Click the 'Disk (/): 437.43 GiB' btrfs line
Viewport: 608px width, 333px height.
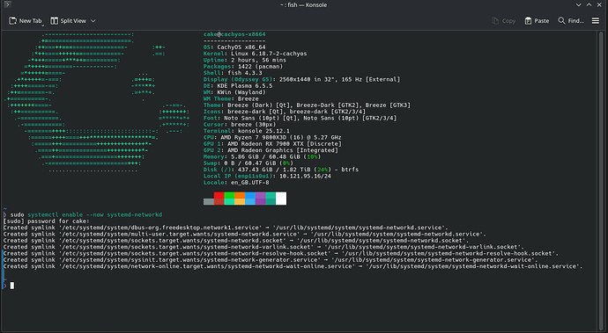(x=281, y=170)
